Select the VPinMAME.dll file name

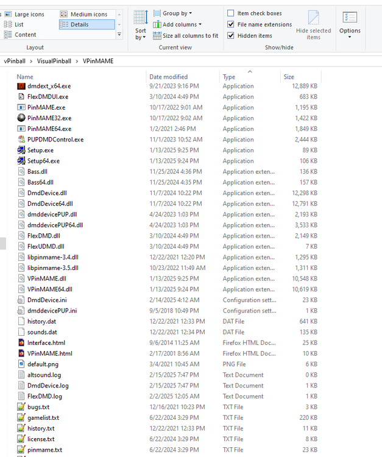pyautogui.click(x=47, y=278)
